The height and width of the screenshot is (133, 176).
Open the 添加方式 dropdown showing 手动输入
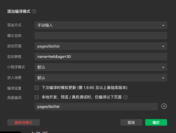pyautogui.click(x=101, y=25)
